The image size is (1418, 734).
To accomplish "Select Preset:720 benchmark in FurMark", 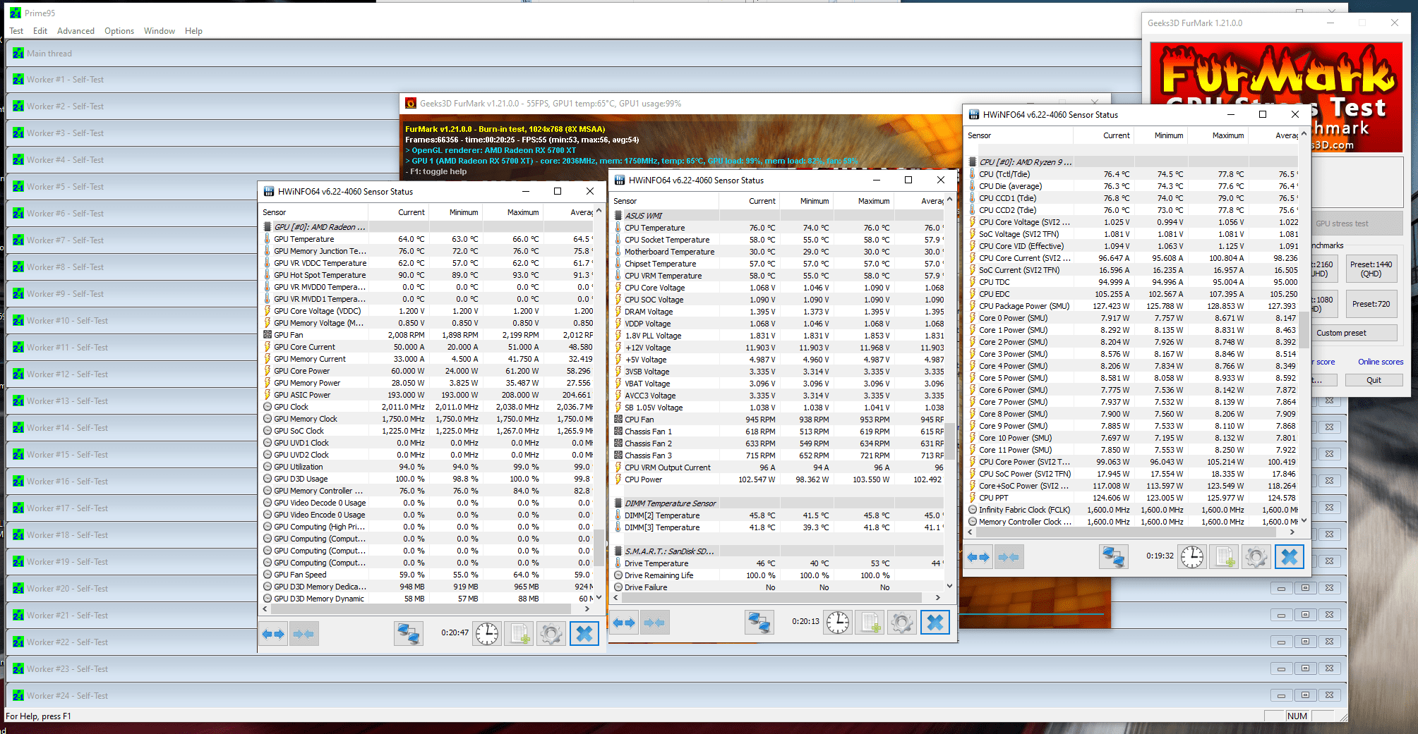I will [x=1371, y=304].
